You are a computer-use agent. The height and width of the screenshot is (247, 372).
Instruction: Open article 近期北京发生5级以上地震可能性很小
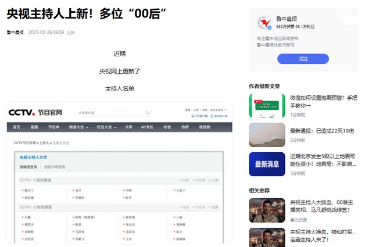(x=323, y=160)
